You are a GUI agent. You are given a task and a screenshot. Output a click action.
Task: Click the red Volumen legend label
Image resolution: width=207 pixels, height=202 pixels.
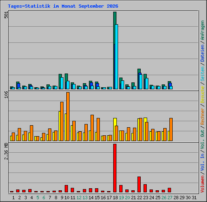pos(202,184)
